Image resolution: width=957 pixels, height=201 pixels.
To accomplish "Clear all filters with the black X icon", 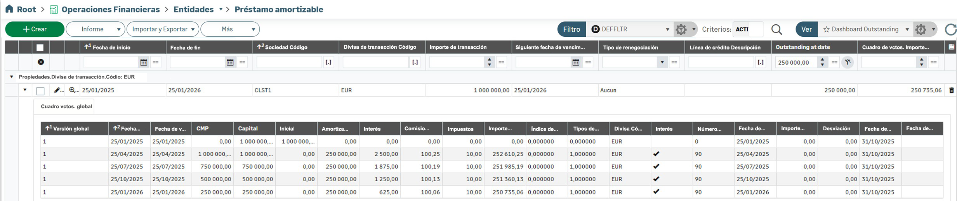I will tap(41, 62).
